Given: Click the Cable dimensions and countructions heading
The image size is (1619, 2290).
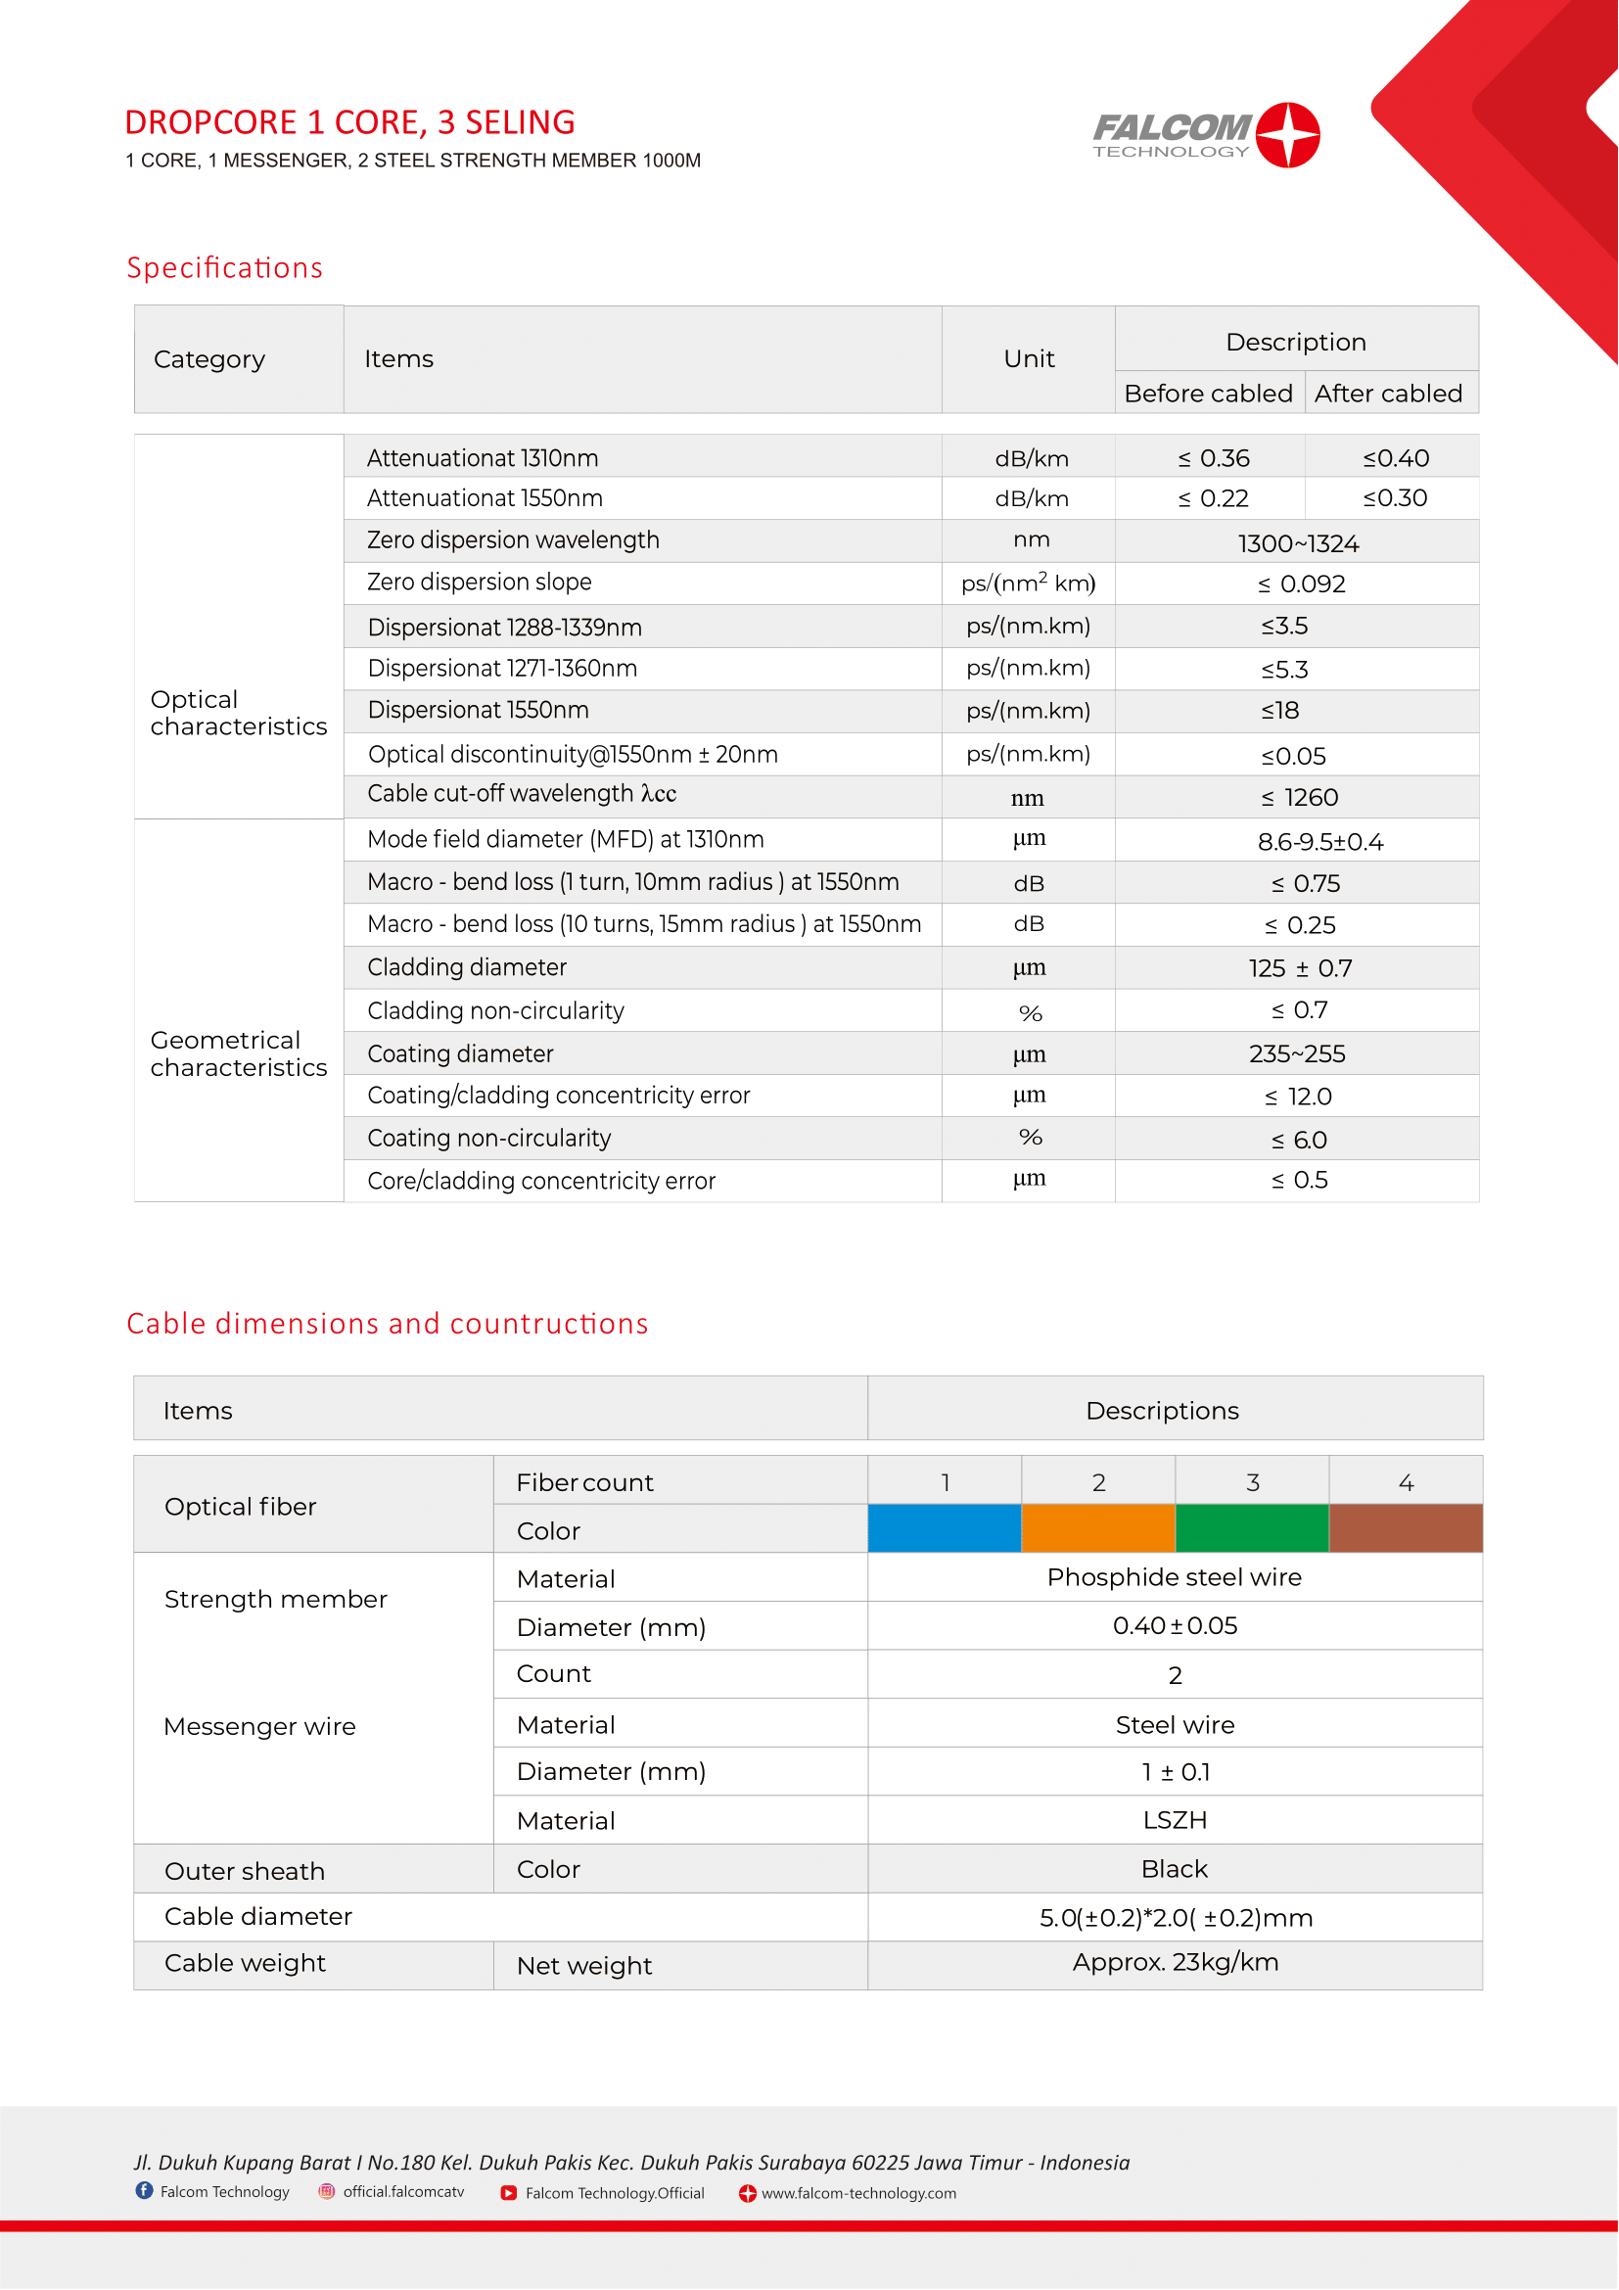Looking at the screenshot, I should [x=387, y=1324].
